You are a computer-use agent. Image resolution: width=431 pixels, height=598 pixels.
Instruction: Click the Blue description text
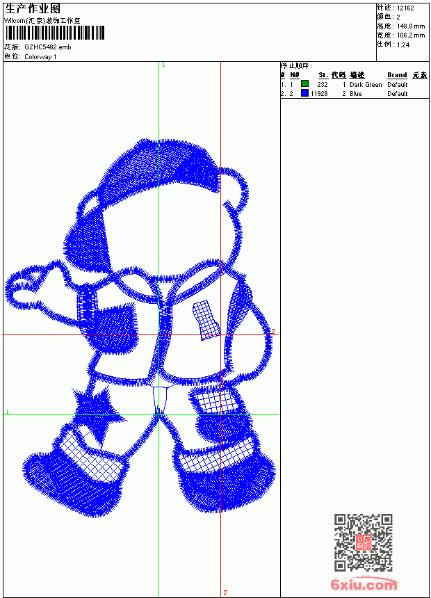click(356, 94)
